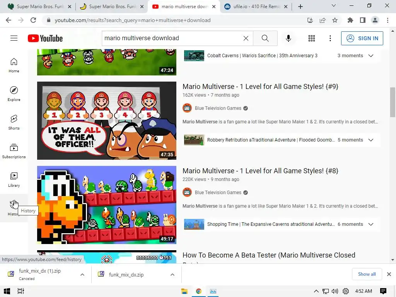Open File Explorer from the taskbar
The height and width of the screenshot is (297, 396).
[184, 291]
